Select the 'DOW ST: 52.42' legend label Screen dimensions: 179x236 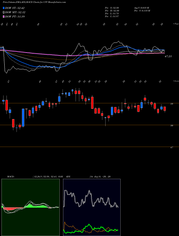click(15, 8)
